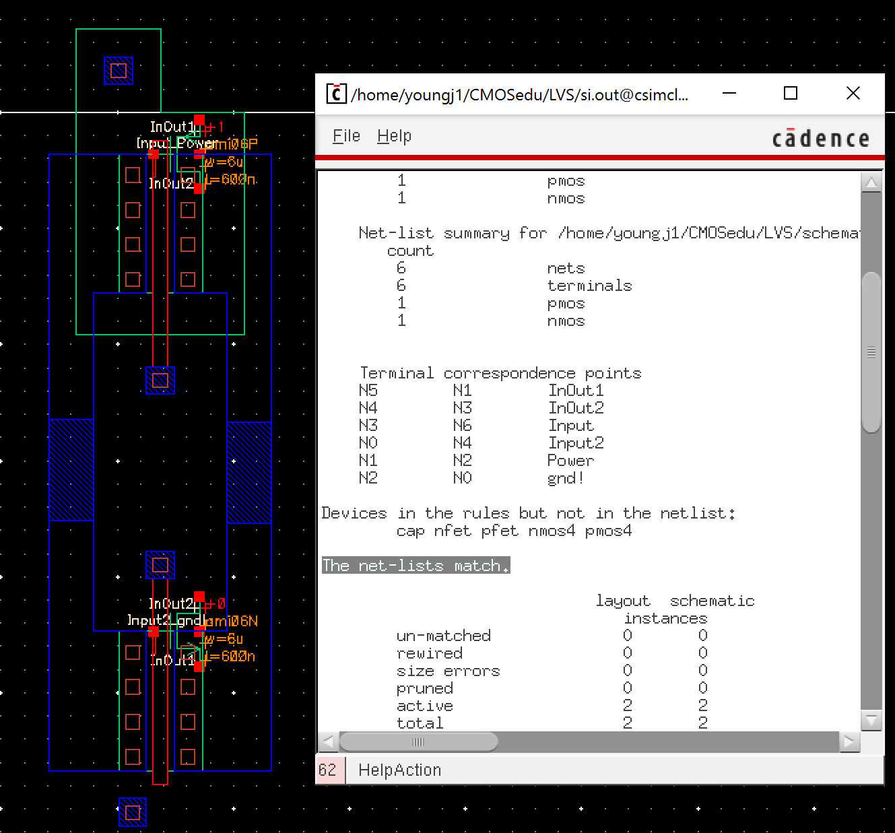Click the line number 62 status field
The image size is (895, 833).
[328, 770]
